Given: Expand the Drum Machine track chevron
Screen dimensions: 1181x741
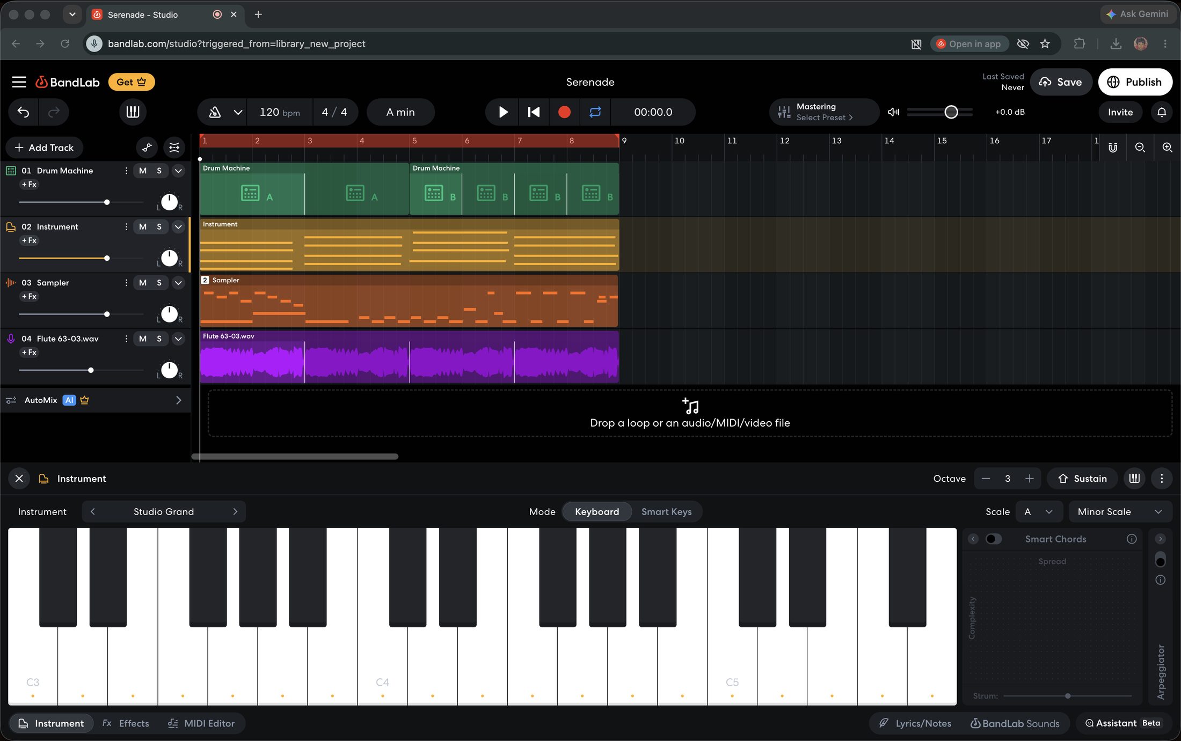Looking at the screenshot, I should click(x=179, y=171).
